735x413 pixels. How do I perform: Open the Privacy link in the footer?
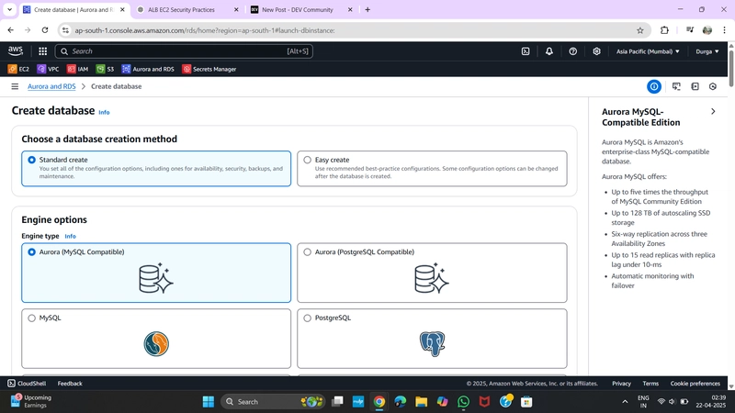(621, 384)
